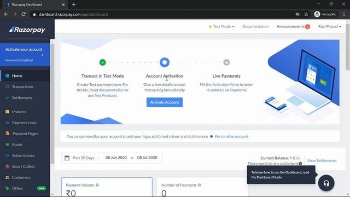Click green completed step check icon
Image resolution: width=350 pixels, height=197 pixels.
(x=102, y=62)
